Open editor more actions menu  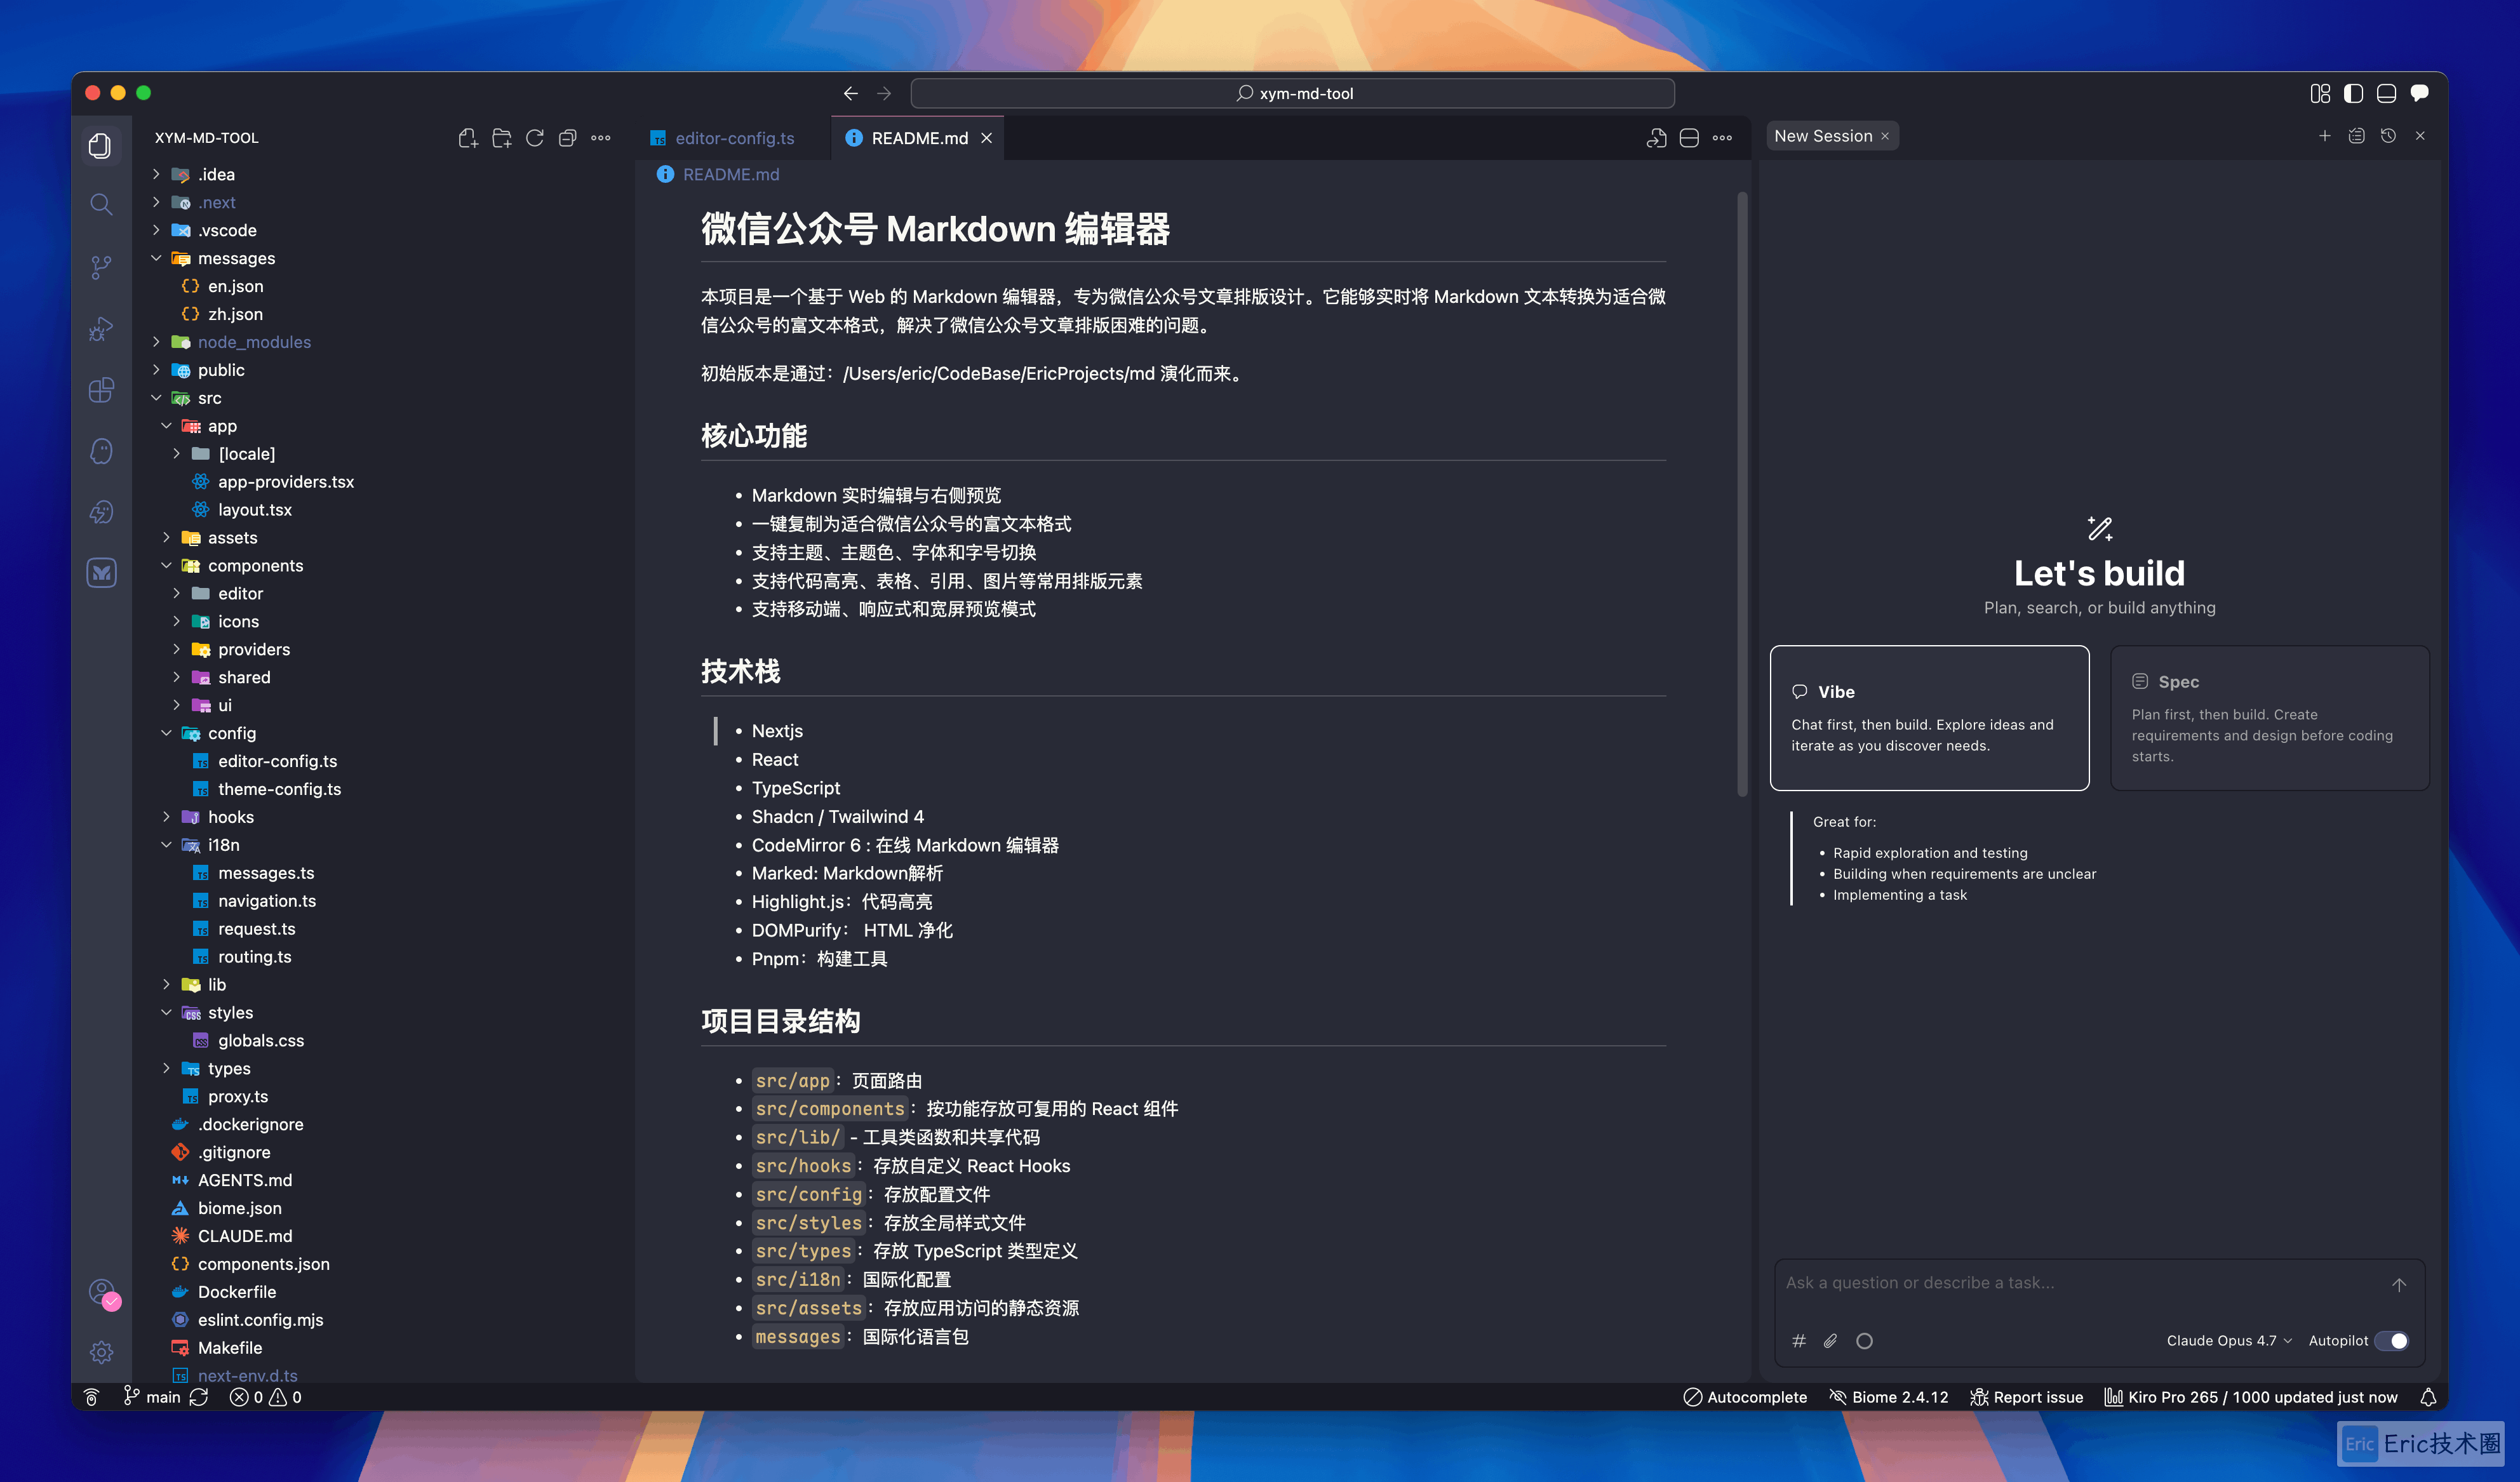[1722, 138]
